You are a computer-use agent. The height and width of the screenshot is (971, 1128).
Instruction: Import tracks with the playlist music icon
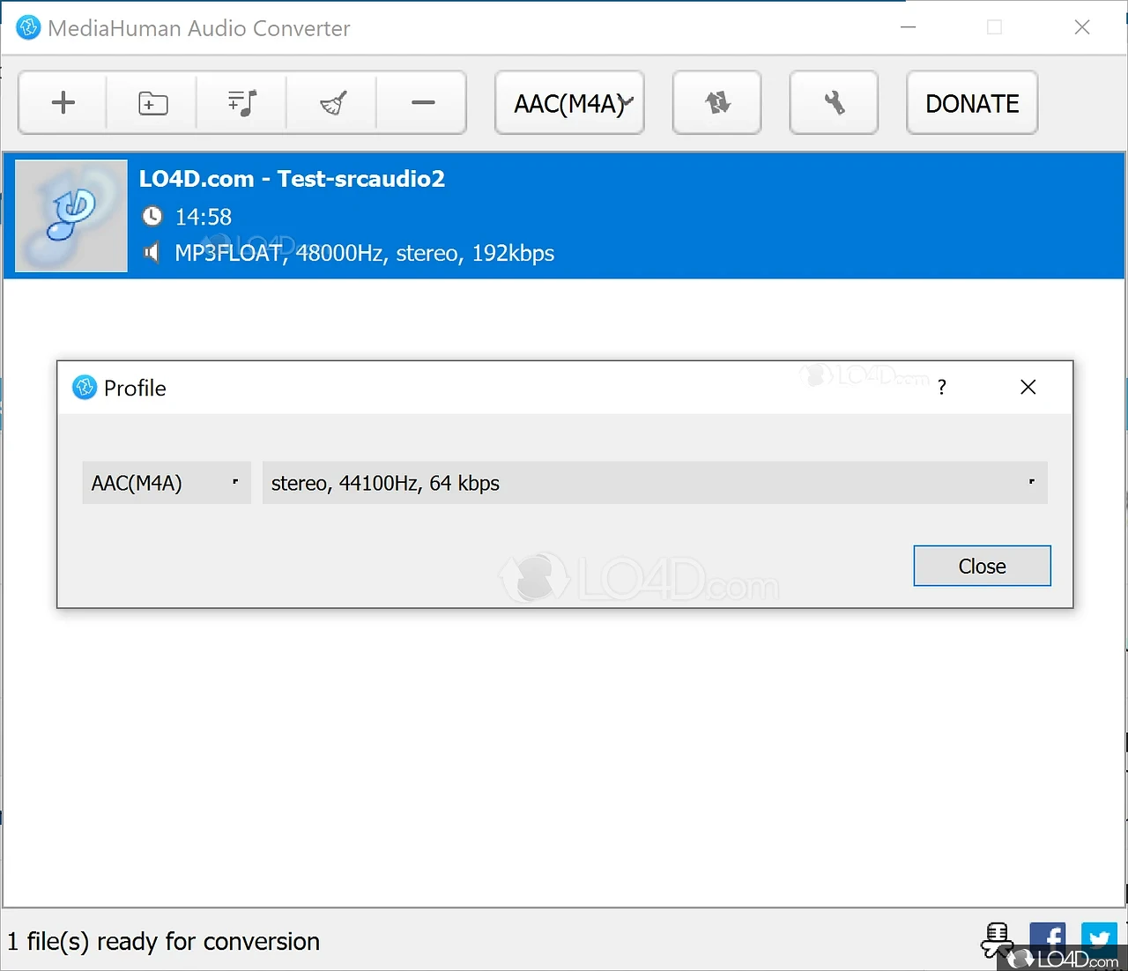(242, 103)
